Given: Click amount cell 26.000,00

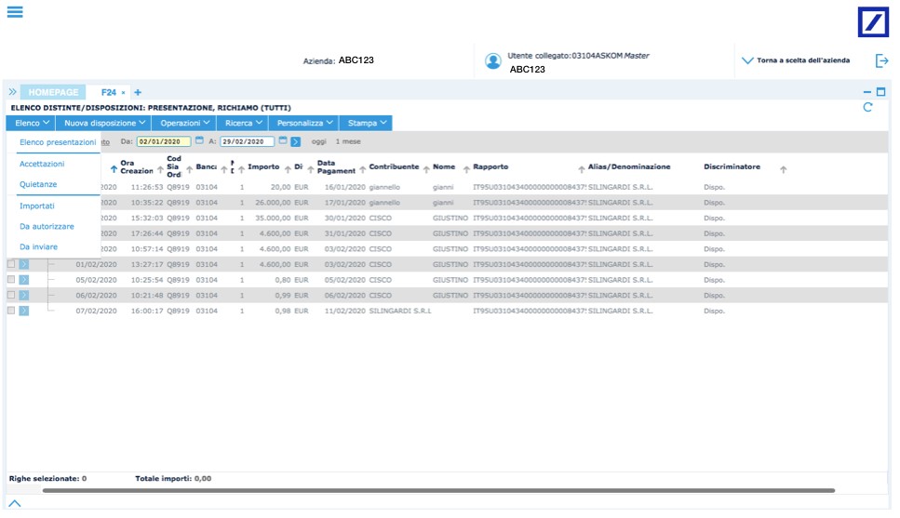Looking at the screenshot, I should (274, 203).
